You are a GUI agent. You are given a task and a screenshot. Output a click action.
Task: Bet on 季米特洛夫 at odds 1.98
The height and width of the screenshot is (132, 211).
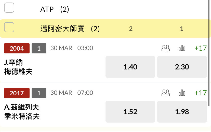coord(182,112)
